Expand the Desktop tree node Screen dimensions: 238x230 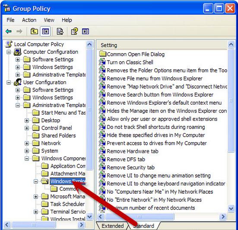[x=27, y=121]
